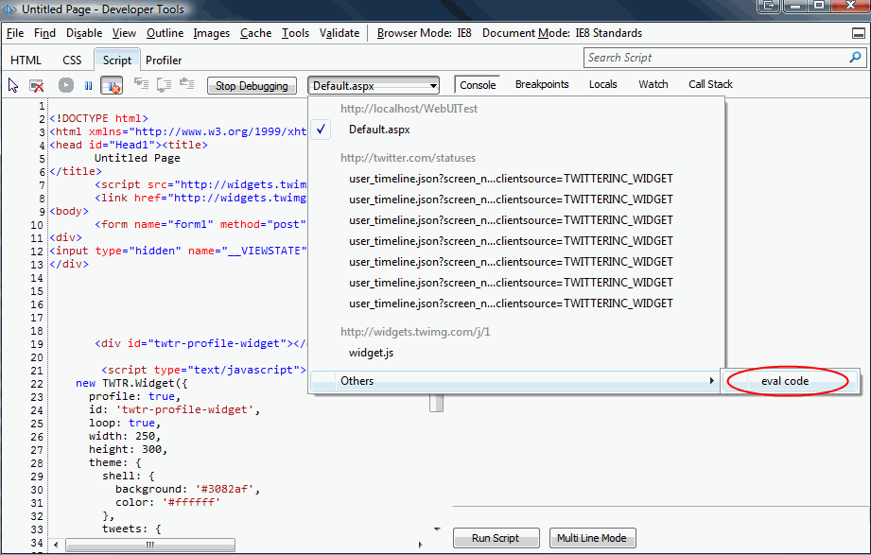The image size is (871, 555).
Task: Open the Console pane tab
Action: [478, 85]
